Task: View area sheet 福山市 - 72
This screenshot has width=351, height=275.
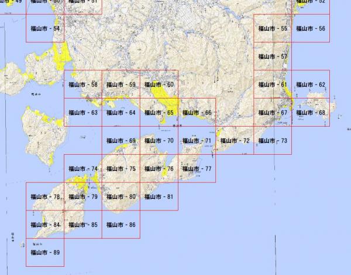Action: 235,141
